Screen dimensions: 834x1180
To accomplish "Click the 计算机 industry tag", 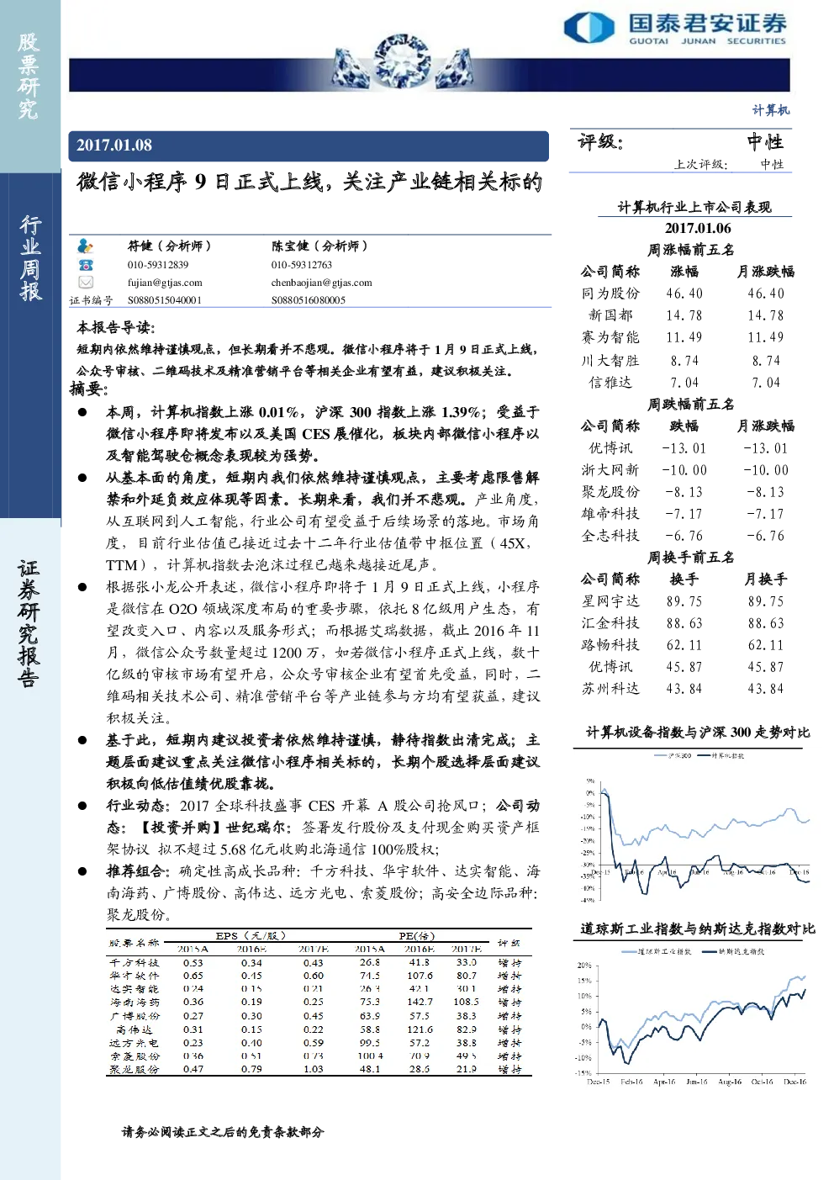I will tap(771, 110).
